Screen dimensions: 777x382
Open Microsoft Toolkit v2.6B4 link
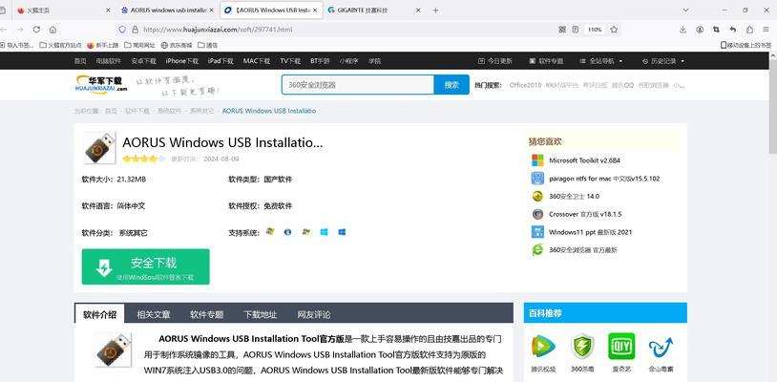click(x=584, y=160)
